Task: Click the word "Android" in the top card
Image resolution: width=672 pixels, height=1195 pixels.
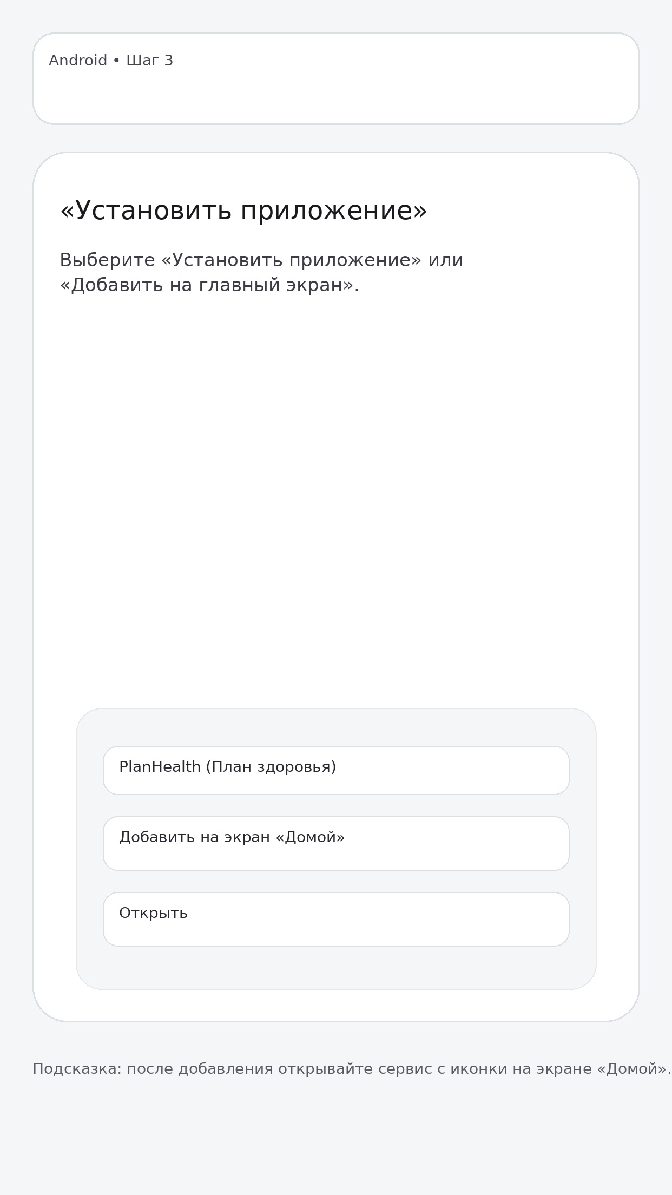Action: (78, 61)
